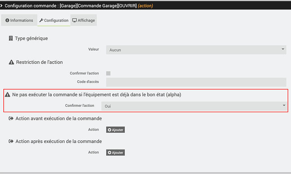Switch to the Informations tab
Screen dimensions: 291x174
[x=19, y=20]
